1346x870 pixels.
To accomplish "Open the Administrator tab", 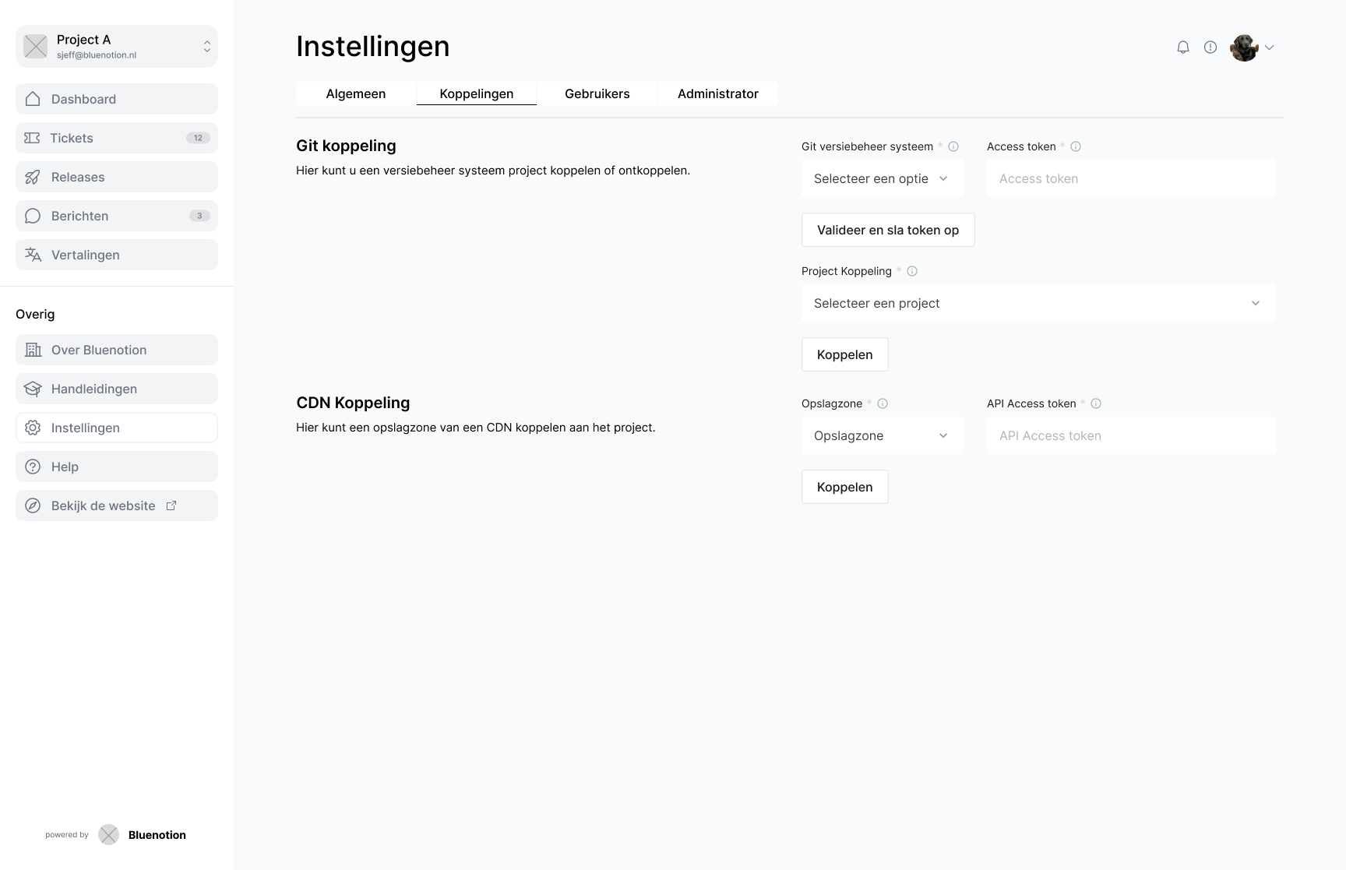I will click(717, 93).
